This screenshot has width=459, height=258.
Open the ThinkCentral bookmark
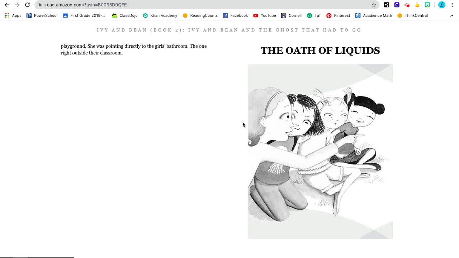(412, 15)
